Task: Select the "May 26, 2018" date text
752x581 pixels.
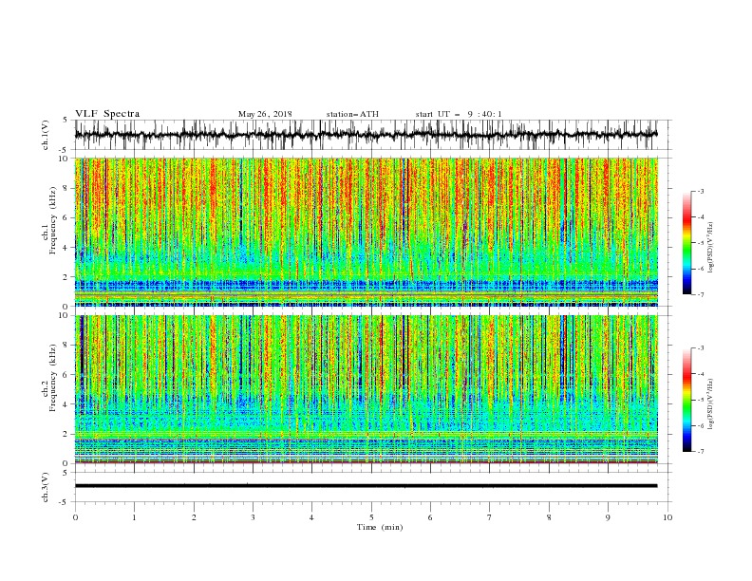Action: [265, 114]
